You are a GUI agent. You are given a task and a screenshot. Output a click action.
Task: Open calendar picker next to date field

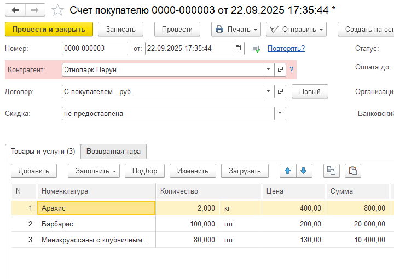click(x=238, y=48)
